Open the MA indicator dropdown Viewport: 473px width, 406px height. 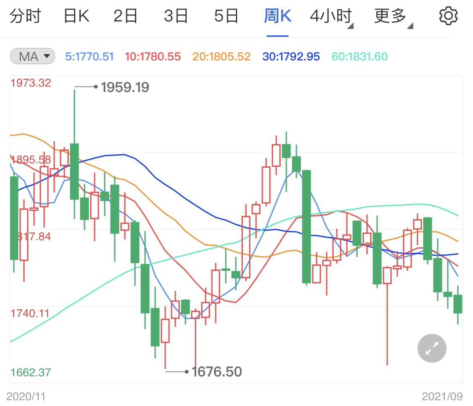(32, 56)
